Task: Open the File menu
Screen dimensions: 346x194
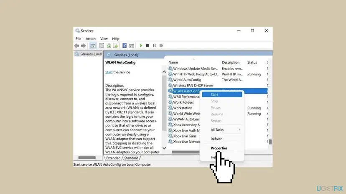Action: pyautogui.click(x=78, y=38)
